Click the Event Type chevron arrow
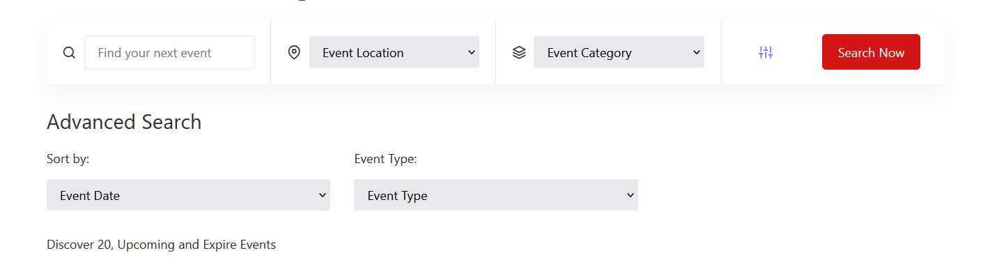 point(630,195)
